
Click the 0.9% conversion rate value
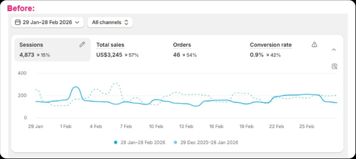[x=257, y=55]
